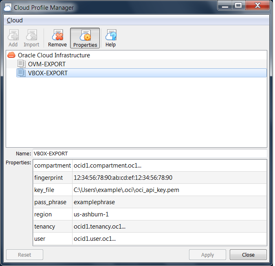Screen dimensions: 275x266
Task: Click the Add profile toolbar icon
Action: [13, 38]
